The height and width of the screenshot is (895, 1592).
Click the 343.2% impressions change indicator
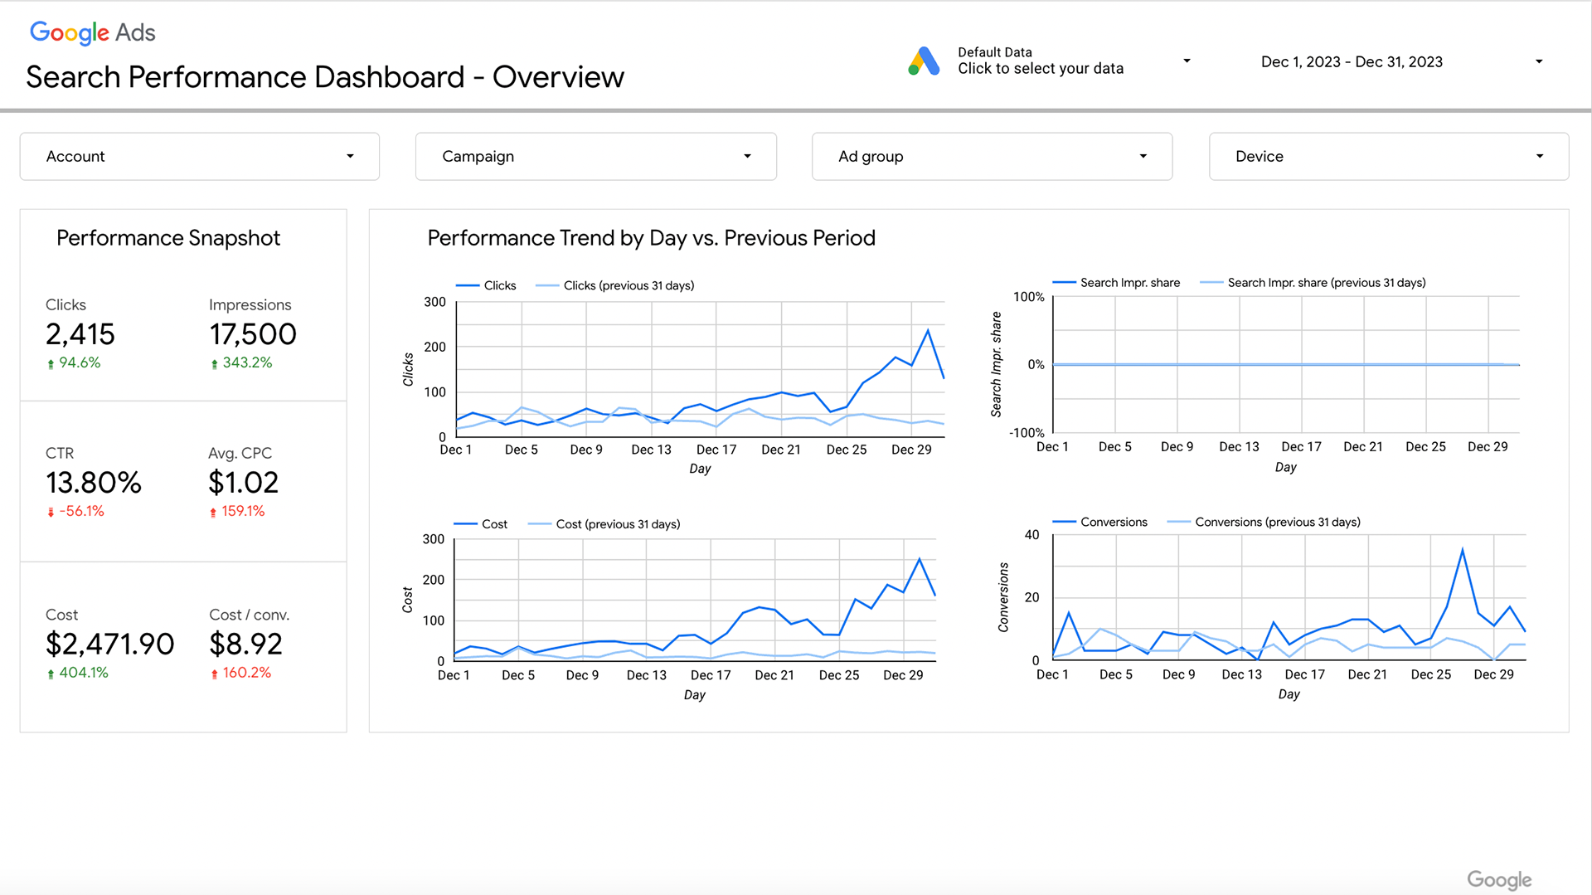pyautogui.click(x=241, y=362)
